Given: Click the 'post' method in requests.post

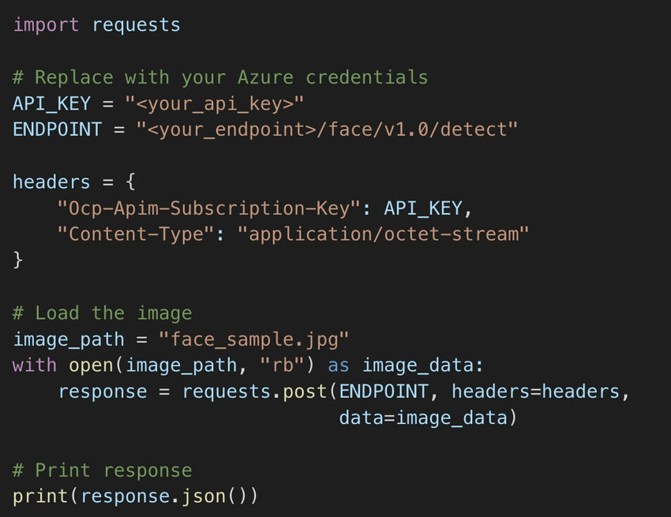Looking at the screenshot, I should (x=305, y=391).
